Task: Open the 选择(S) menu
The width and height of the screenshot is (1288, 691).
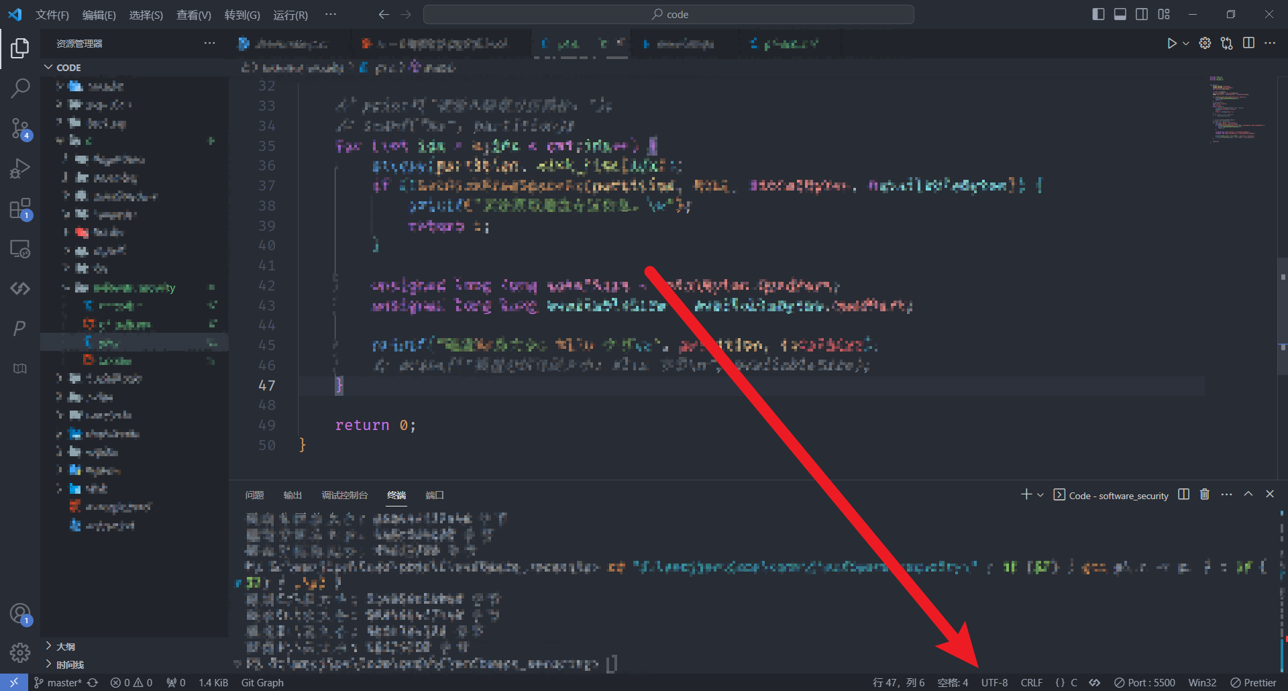Action: coord(146,15)
